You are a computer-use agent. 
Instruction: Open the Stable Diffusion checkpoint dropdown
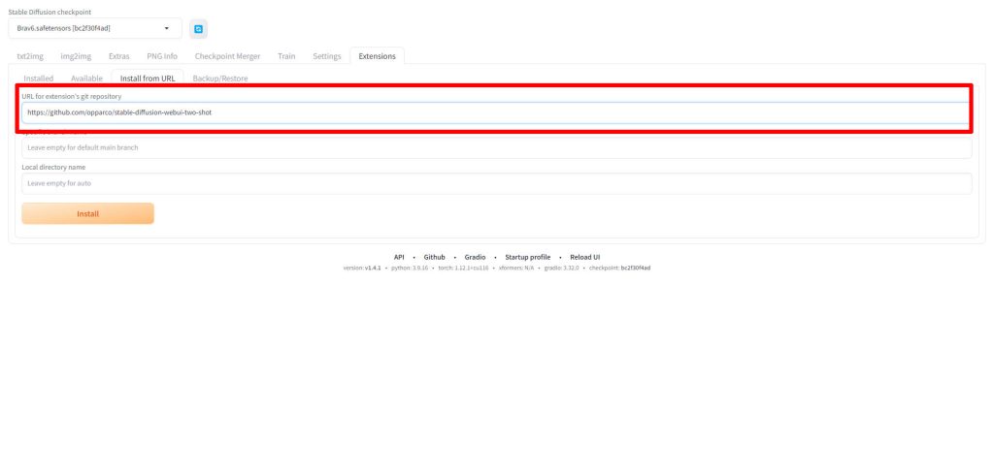(x=95, y=28)
